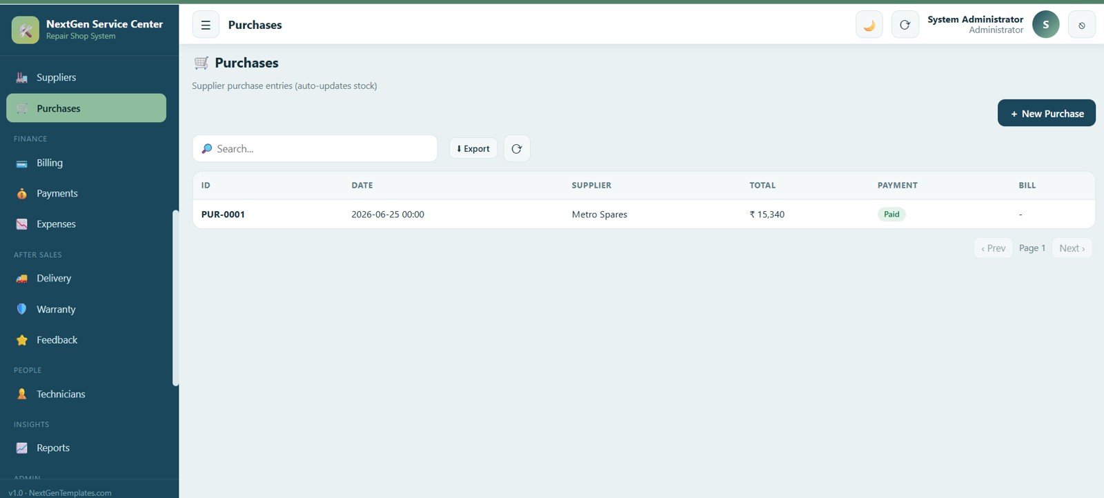1104x498 pixels.
Task: Click the PAYMENT column header
Action: click(x=898, y=186)
